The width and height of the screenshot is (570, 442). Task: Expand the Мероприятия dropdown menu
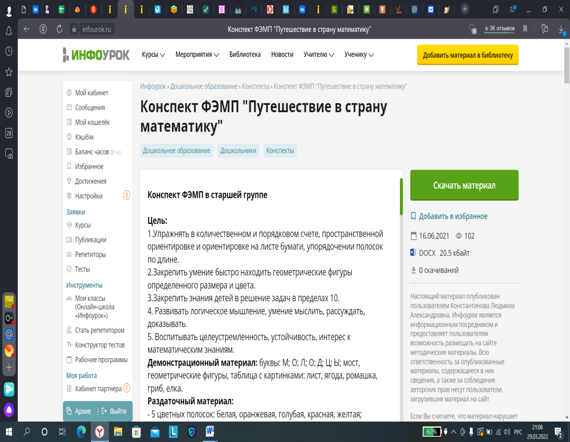pyautogui.click(x=197, y=55)
